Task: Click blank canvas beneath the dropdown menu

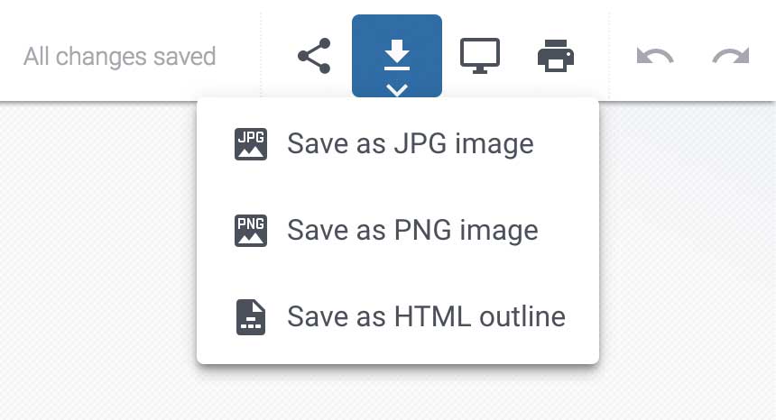Action: point(397,394)
